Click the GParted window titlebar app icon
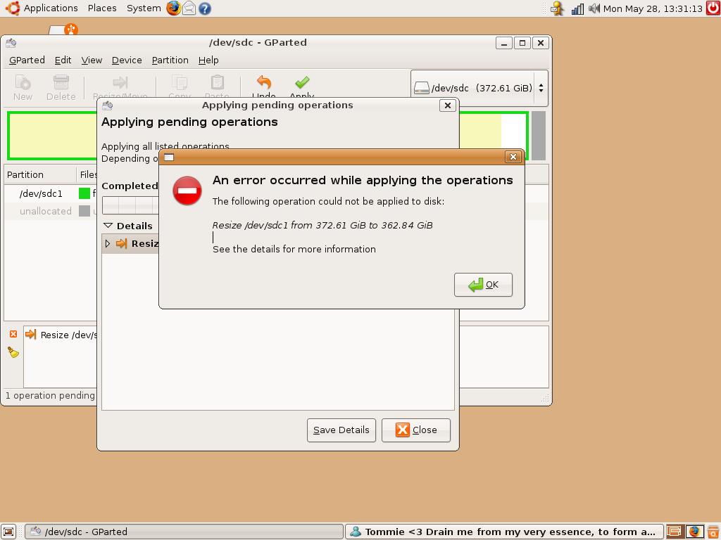 tap(11, 43)
